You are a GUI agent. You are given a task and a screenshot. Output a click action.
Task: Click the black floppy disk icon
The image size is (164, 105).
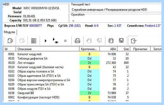tap(121, 40)
